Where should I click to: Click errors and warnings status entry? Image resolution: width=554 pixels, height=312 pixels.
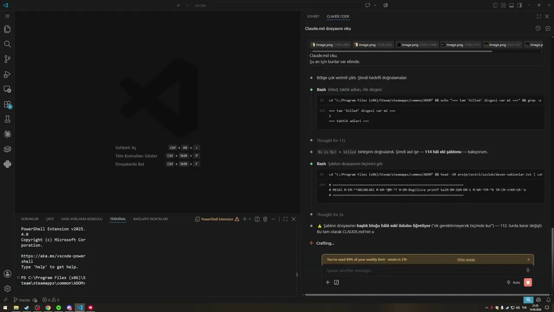point(51,300)
